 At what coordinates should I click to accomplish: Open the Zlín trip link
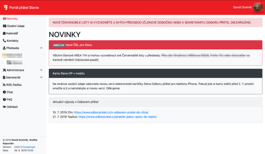(111, 112)
